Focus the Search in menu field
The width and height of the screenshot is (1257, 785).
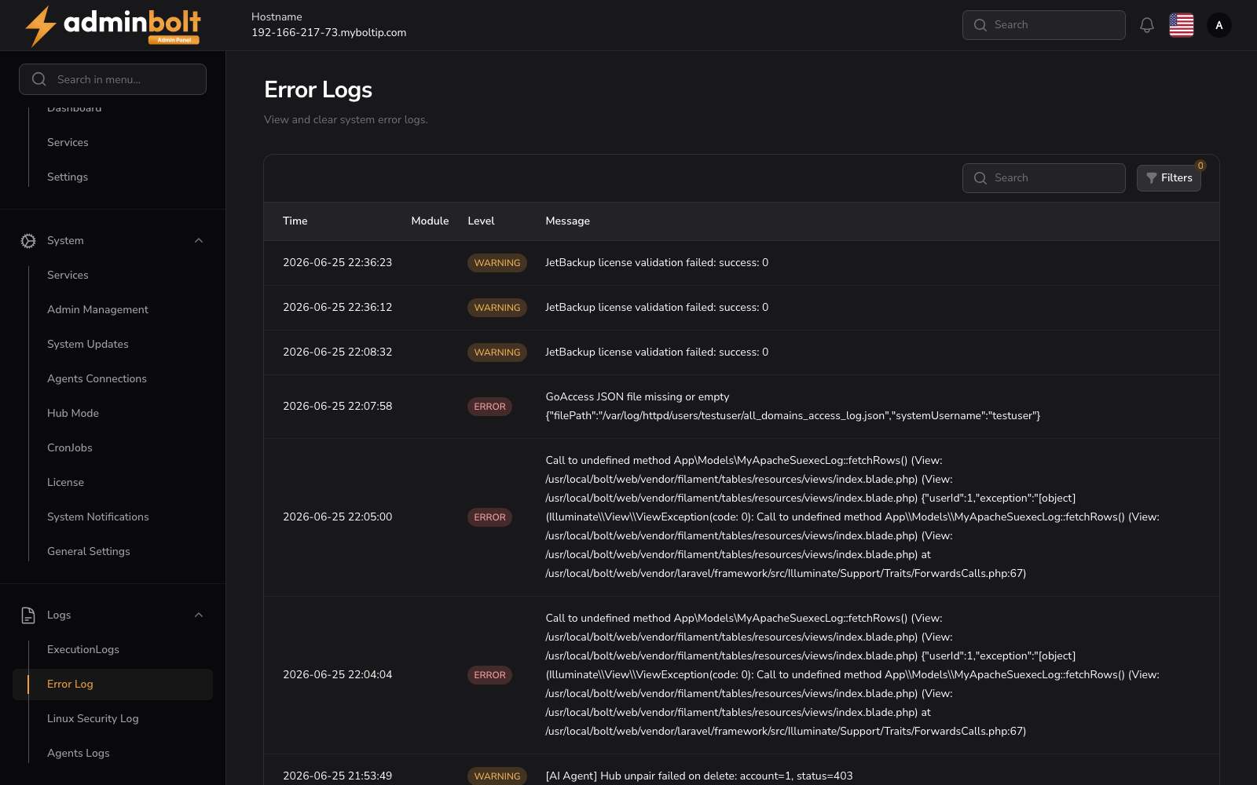112,79
